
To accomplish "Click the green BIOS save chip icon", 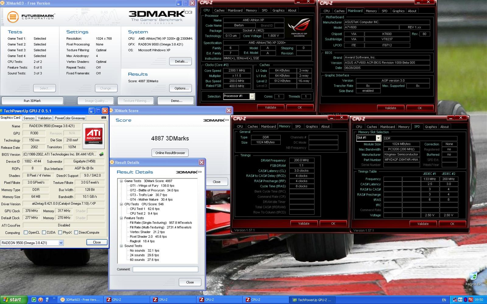I will pyautogui.click(x=102, y=154).
